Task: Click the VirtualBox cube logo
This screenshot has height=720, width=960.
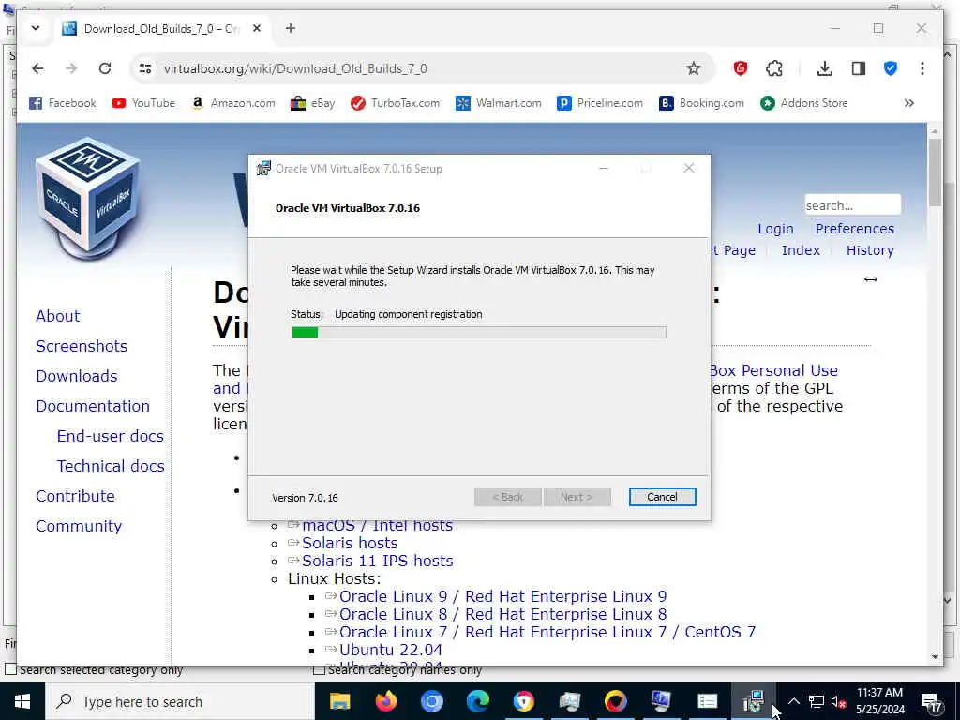Action: pos(87,197)
